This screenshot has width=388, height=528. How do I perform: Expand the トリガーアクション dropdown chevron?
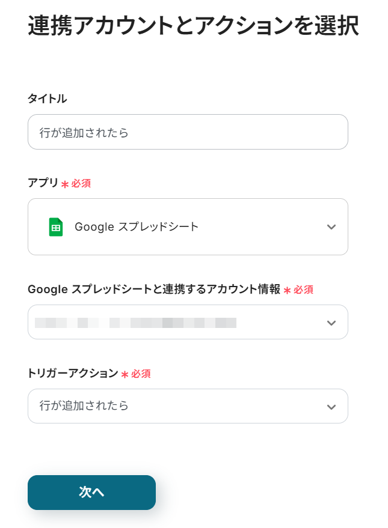(x=331, y=407)
